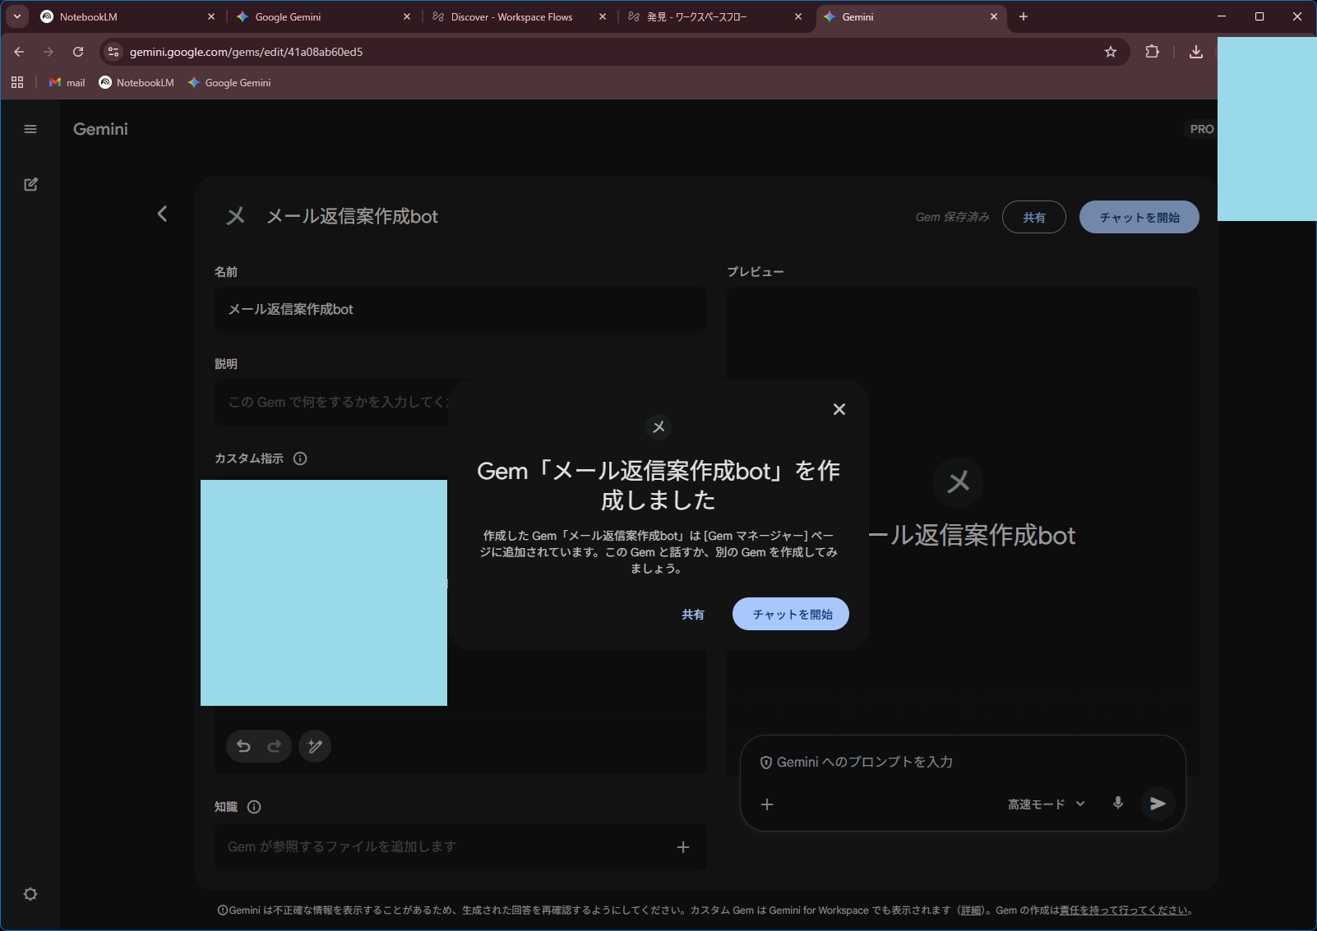Viewport: 1317px width, 931px height.
Task: Click the 名前 name input field
Action: tap(460, 310)
